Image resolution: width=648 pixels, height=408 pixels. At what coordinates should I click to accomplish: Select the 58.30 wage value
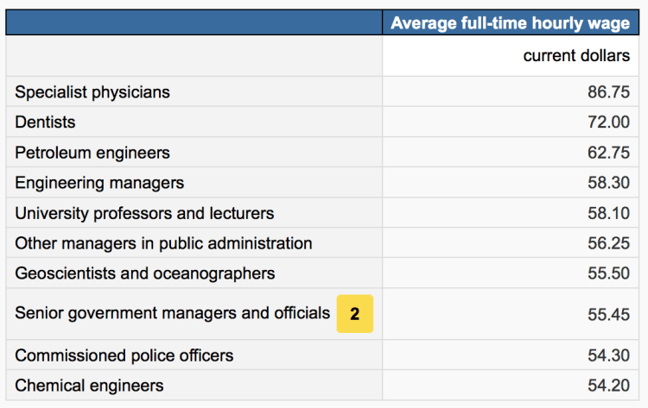pos(608,183)
